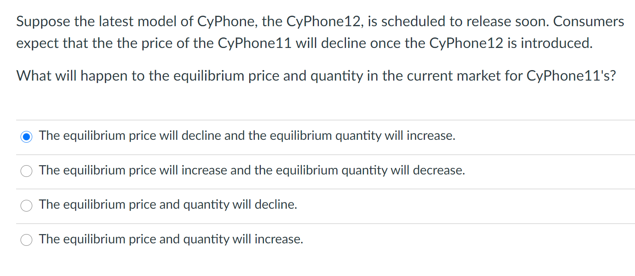Choose the option saying price will increase quantity decrease
635x276 pixels.
26,171
